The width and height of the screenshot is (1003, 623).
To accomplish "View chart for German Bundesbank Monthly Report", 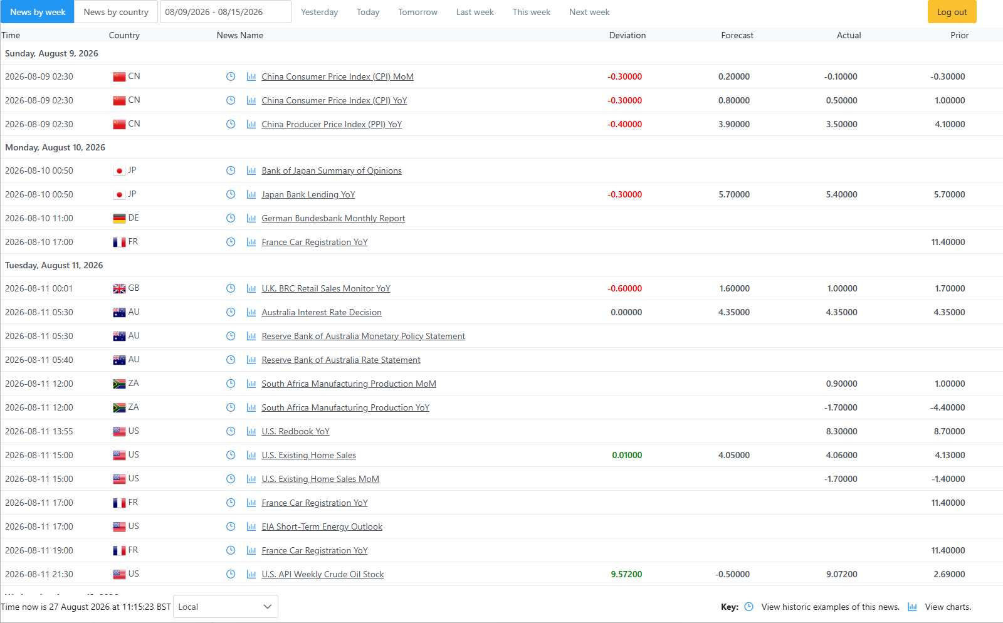I will [251, 218].
